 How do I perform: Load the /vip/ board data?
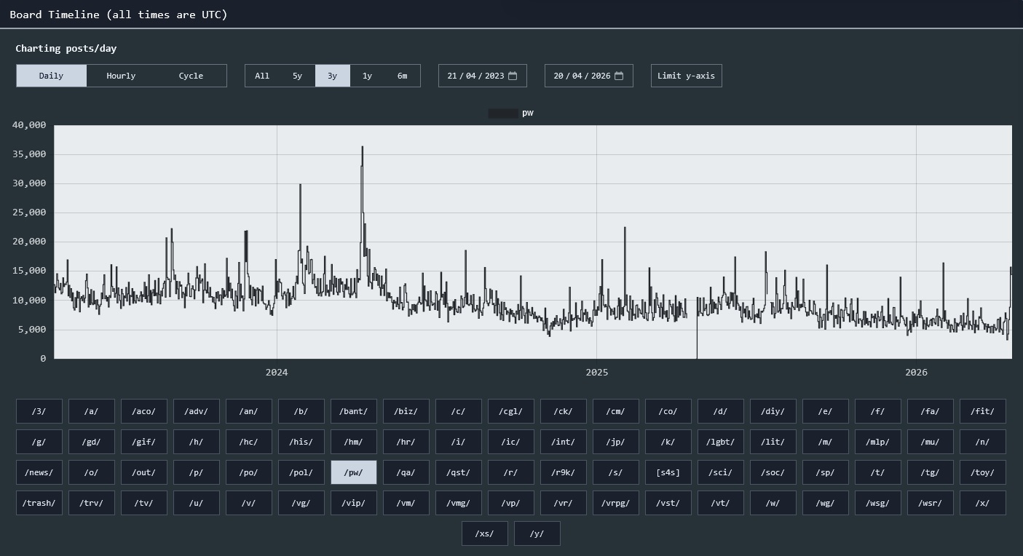click(x=354, y=503)
